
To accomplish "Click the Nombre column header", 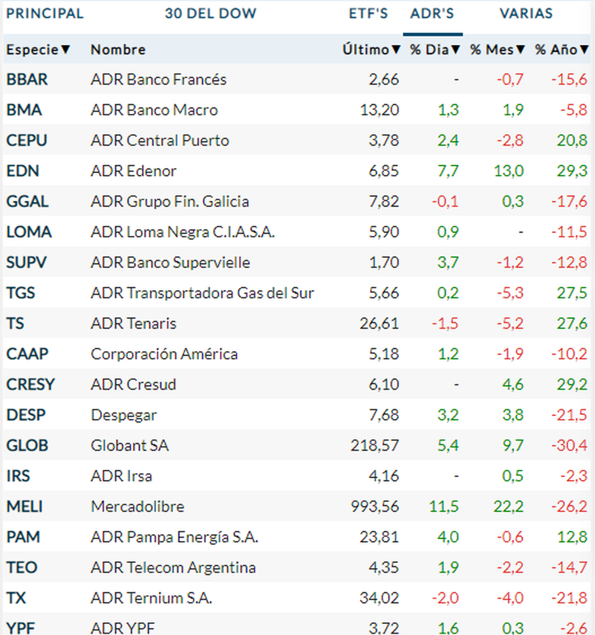I will coord(118,50).
